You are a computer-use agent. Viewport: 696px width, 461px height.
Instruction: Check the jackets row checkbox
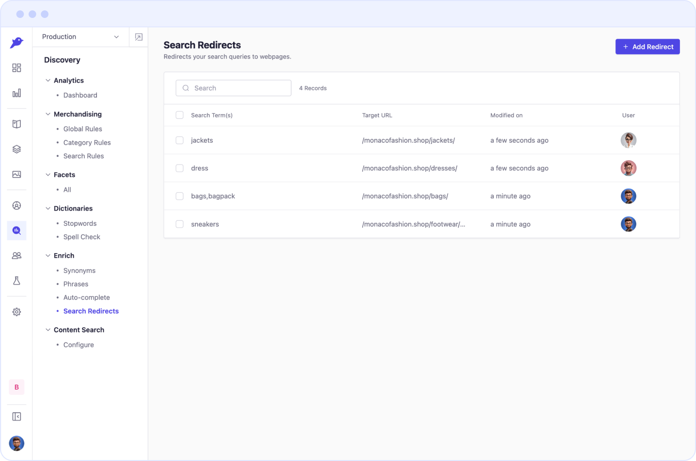180,140
